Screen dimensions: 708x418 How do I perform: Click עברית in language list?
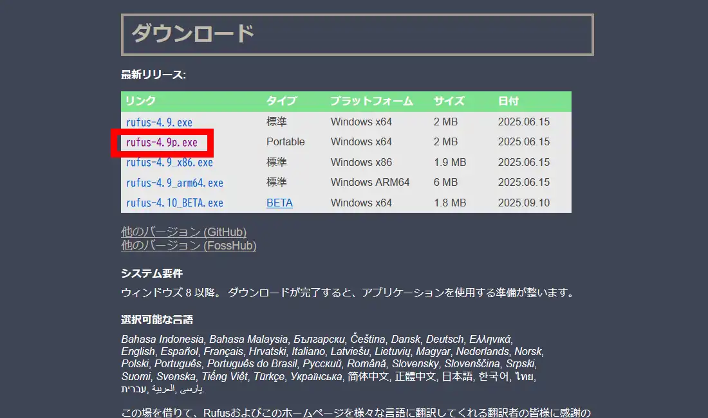pyautogui.click(x=134, y=388)
